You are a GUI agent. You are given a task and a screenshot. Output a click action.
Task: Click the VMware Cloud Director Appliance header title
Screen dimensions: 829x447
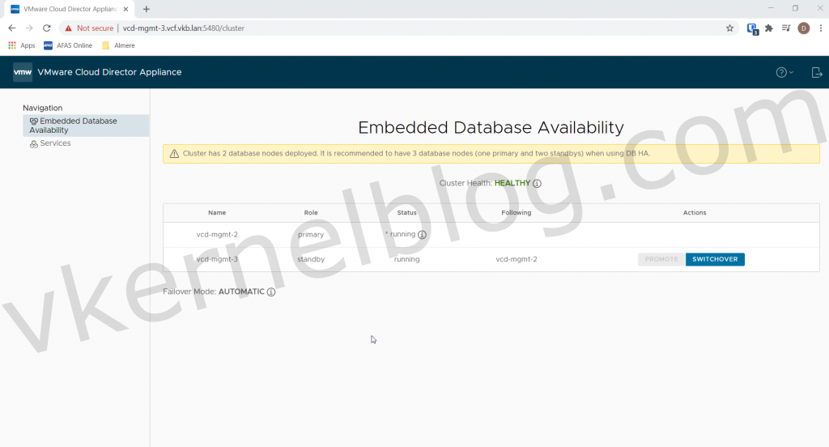109,72
